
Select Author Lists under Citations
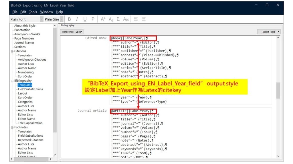coord(26,64)
